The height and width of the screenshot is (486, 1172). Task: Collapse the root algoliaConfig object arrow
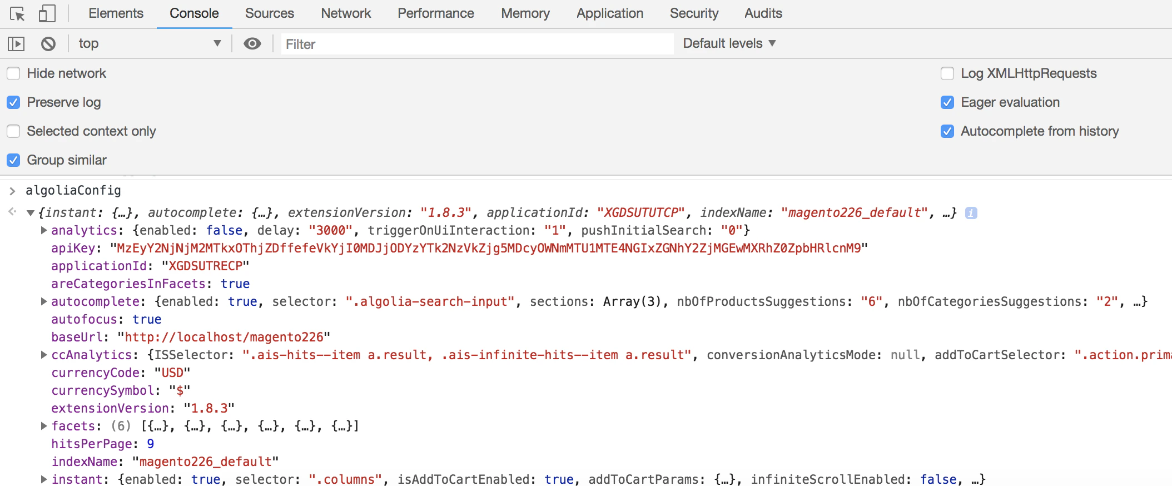tap(31, 213)
